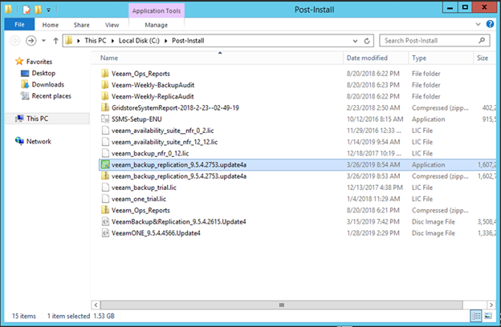The image size is (501, 327).
Task: Click the This PC computer icon
Action: click(x=19, y=119)
